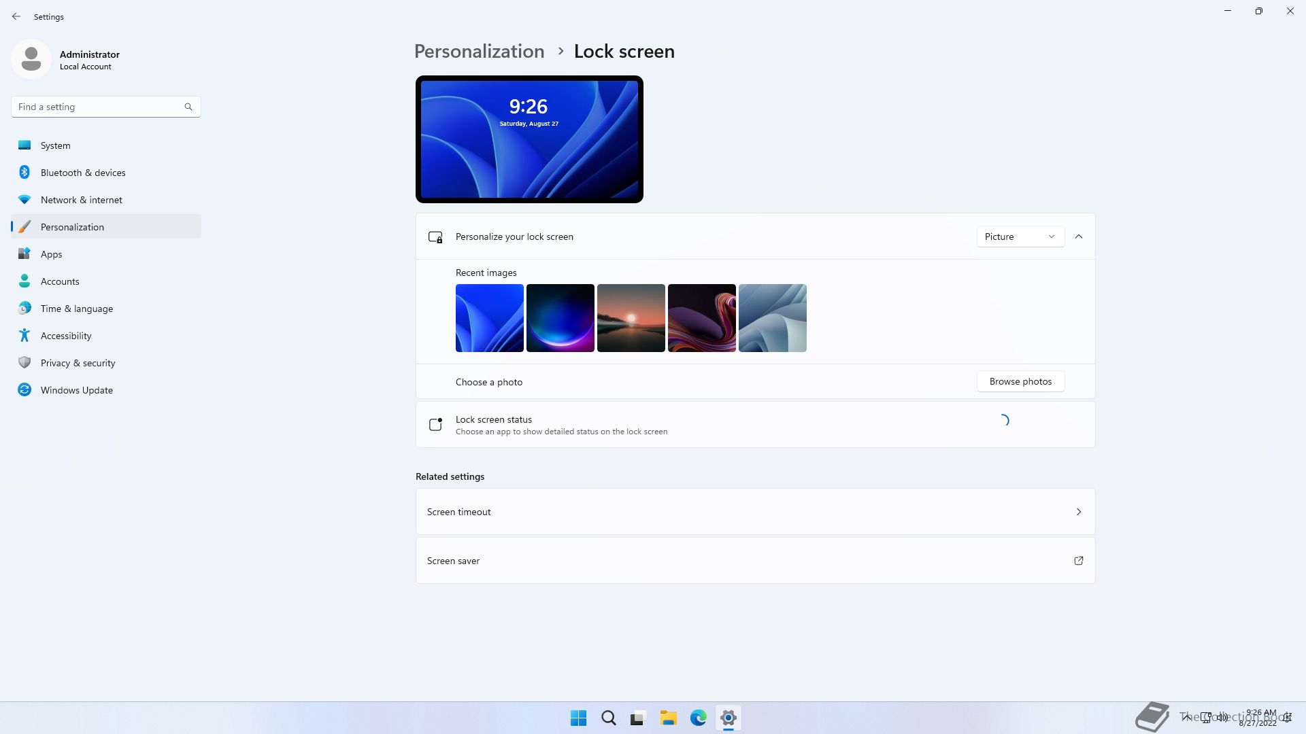Open the Picture lock screen dropdown
This screenshot has width=1306, height=734.
[x=1020, y=237]
